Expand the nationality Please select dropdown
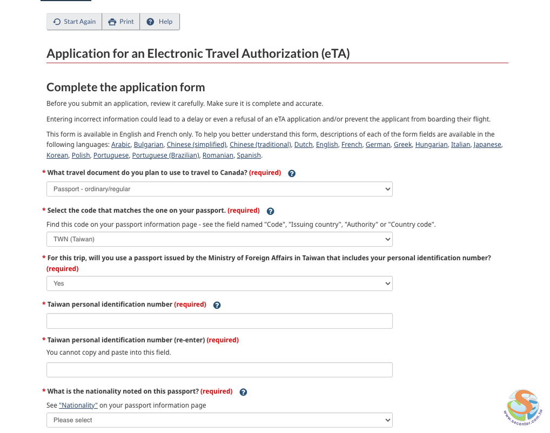 (219, 420)
